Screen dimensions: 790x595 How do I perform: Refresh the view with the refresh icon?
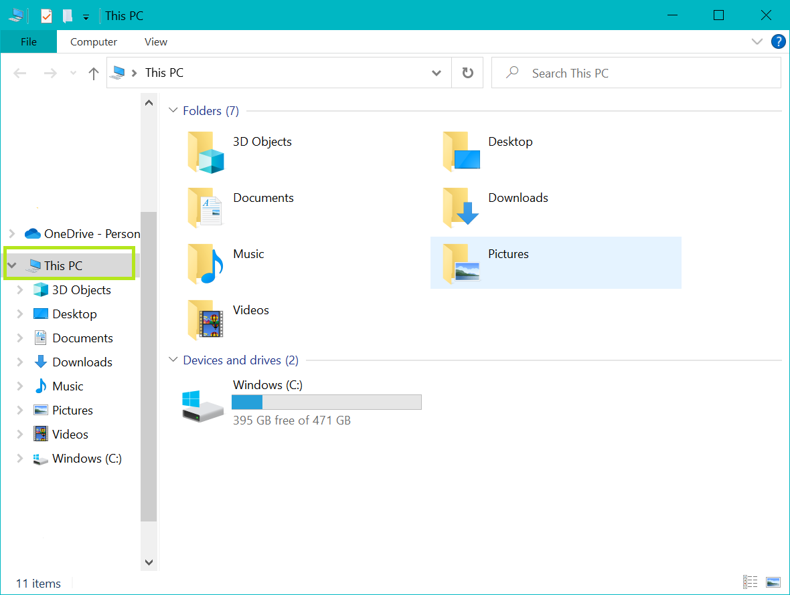pos(467,72)
